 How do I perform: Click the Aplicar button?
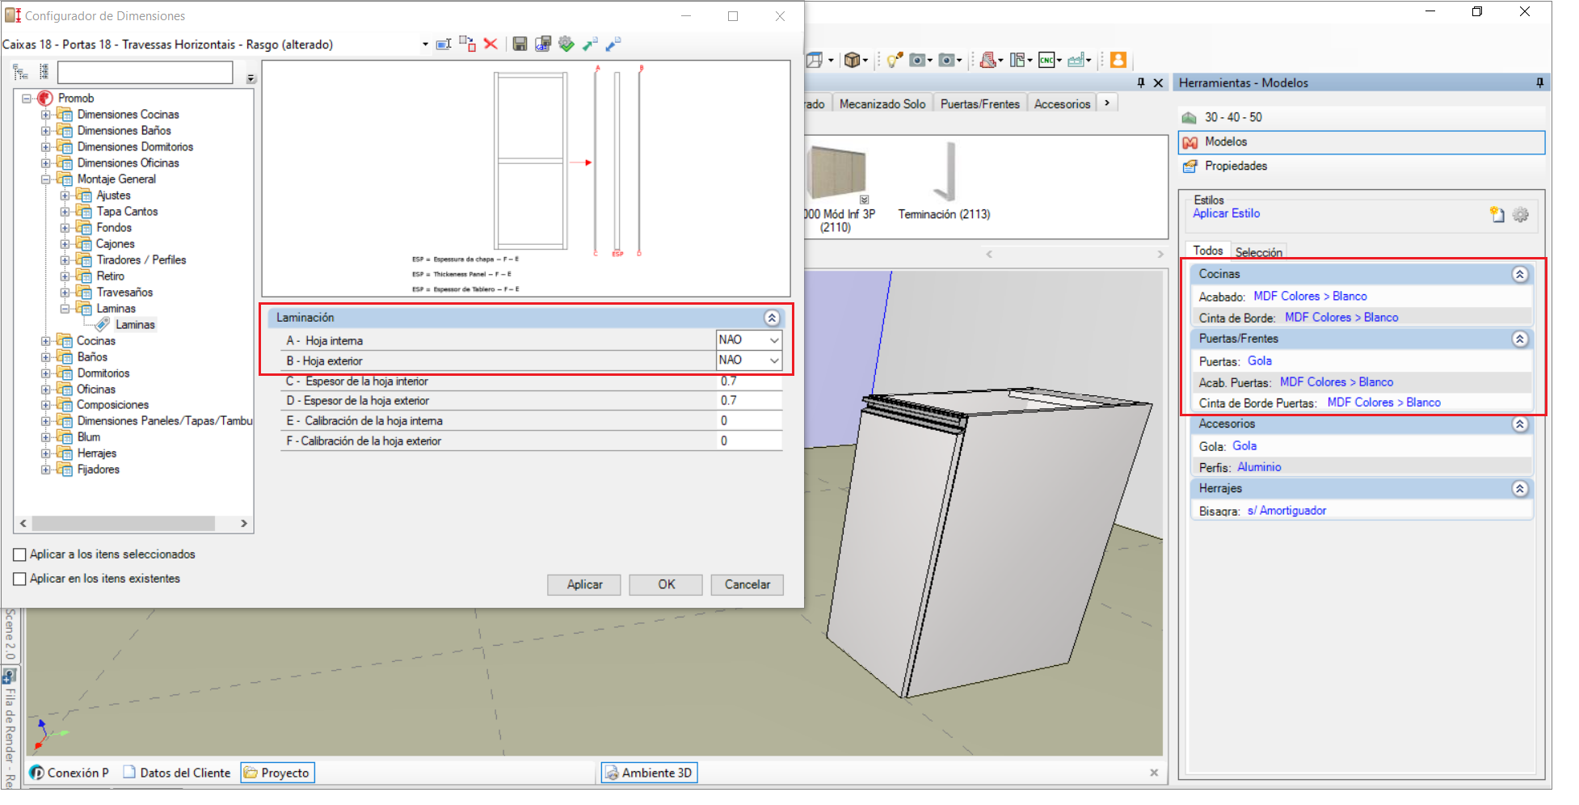coord(584,584)
